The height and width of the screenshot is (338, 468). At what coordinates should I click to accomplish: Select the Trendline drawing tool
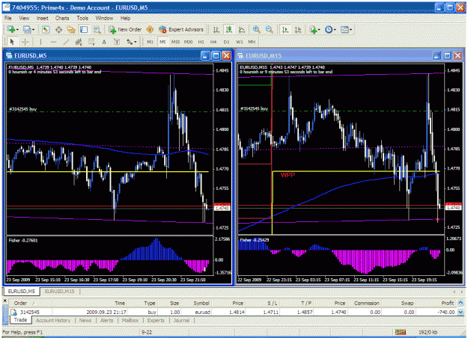click(x=66, y=42)
